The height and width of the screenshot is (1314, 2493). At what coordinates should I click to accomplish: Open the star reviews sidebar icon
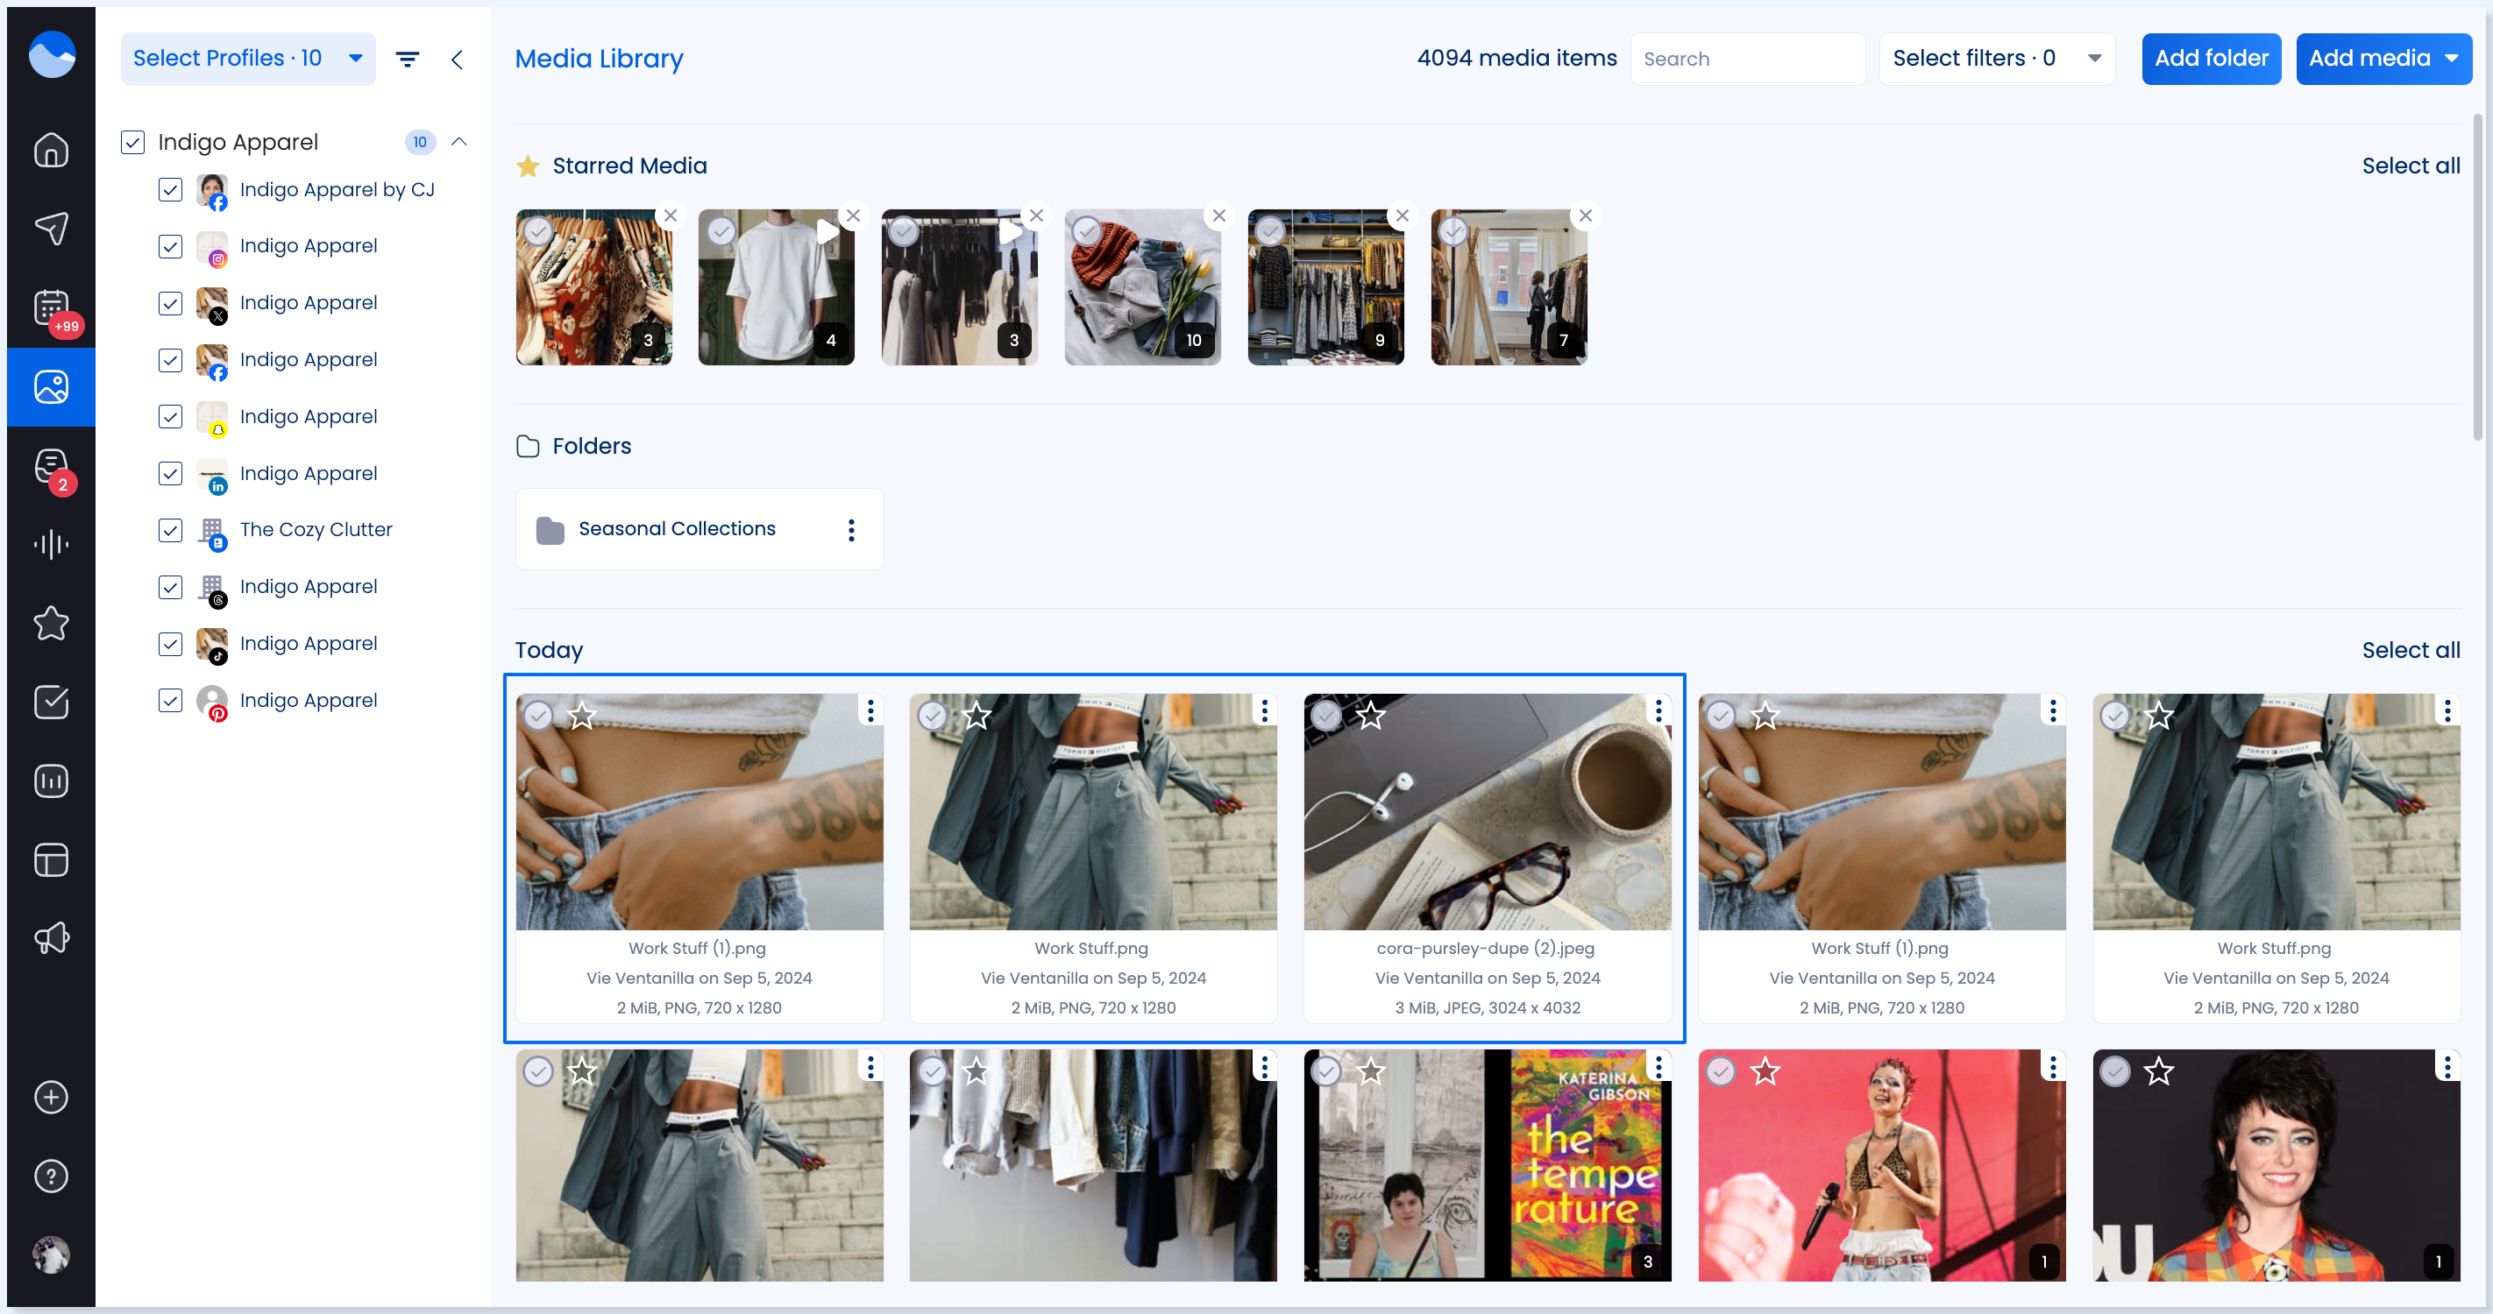(52, 624)
